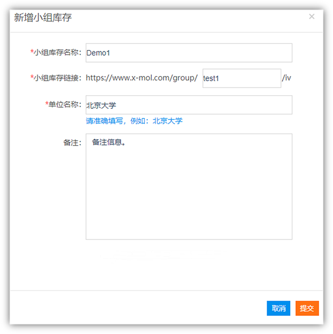Click the 单位名称 field containing 北京大学
The width and height of the screenshot is (333, 334).
(x=189, y=105)
